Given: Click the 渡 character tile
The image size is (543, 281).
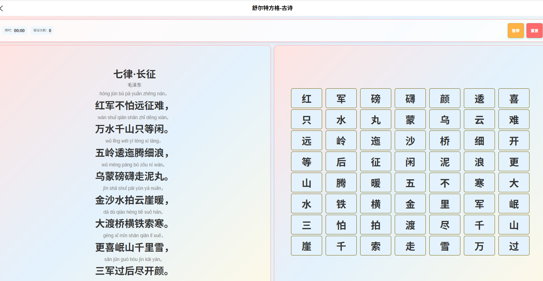Looking at the screenshot, I should (x=410, y=225).
